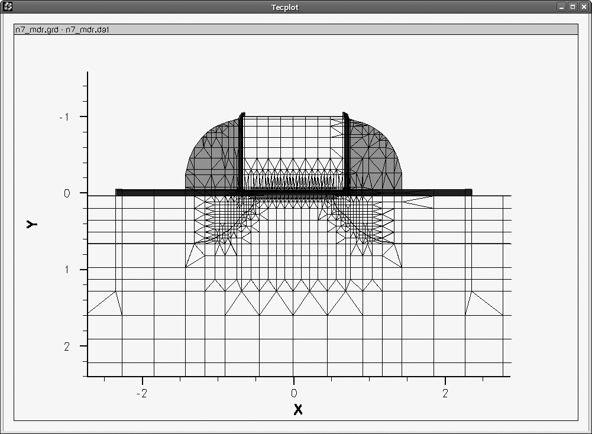Image resolution: width=592 pixels, height=434 pixels.
Task: Minimize the Tecplot window
Action: click(561, 7)
